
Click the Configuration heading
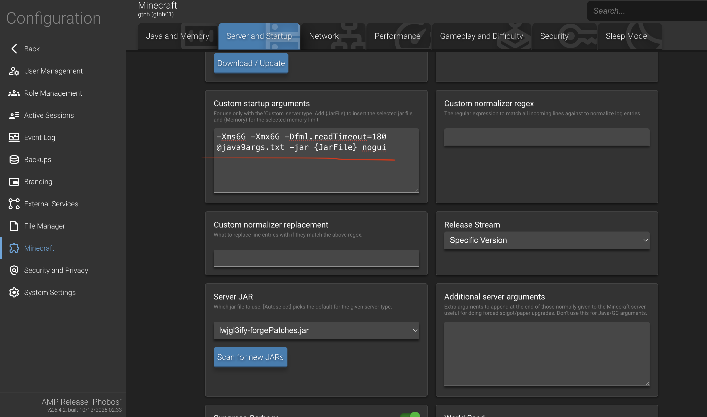(x=54, y=18)
